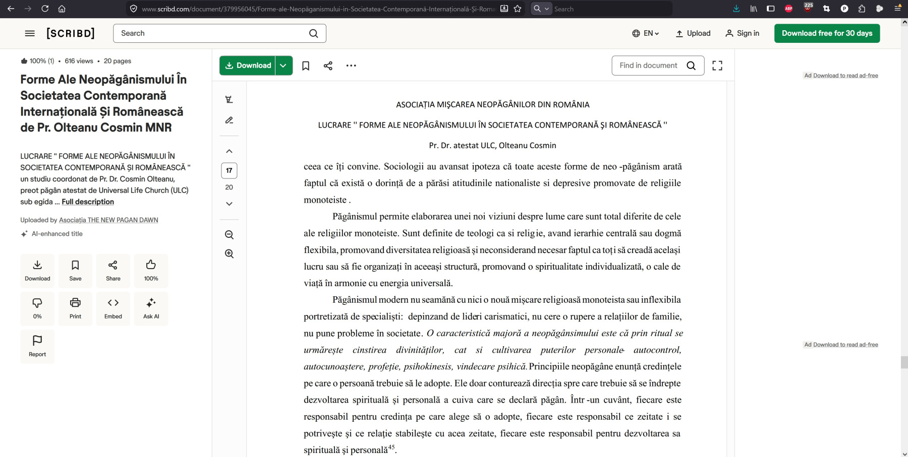Click Download free for 30 days
This screenshot has width=908, height=457.
(827, 33)
